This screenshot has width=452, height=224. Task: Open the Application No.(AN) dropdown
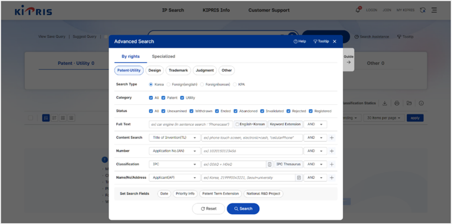tap(174, 151)
